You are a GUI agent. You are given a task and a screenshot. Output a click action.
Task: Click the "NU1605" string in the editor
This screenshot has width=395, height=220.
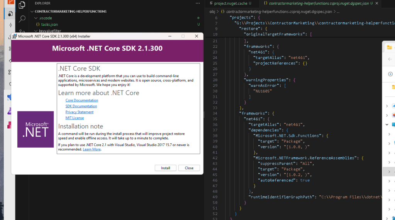pyautogui.click(x=262, y=91)
